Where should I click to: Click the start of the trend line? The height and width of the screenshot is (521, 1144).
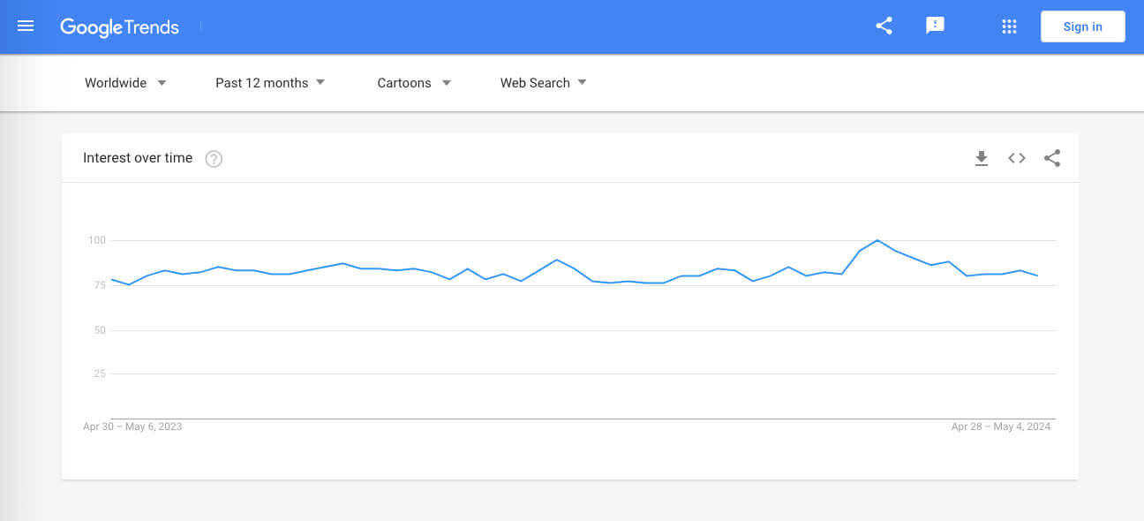tap(111, 279)
